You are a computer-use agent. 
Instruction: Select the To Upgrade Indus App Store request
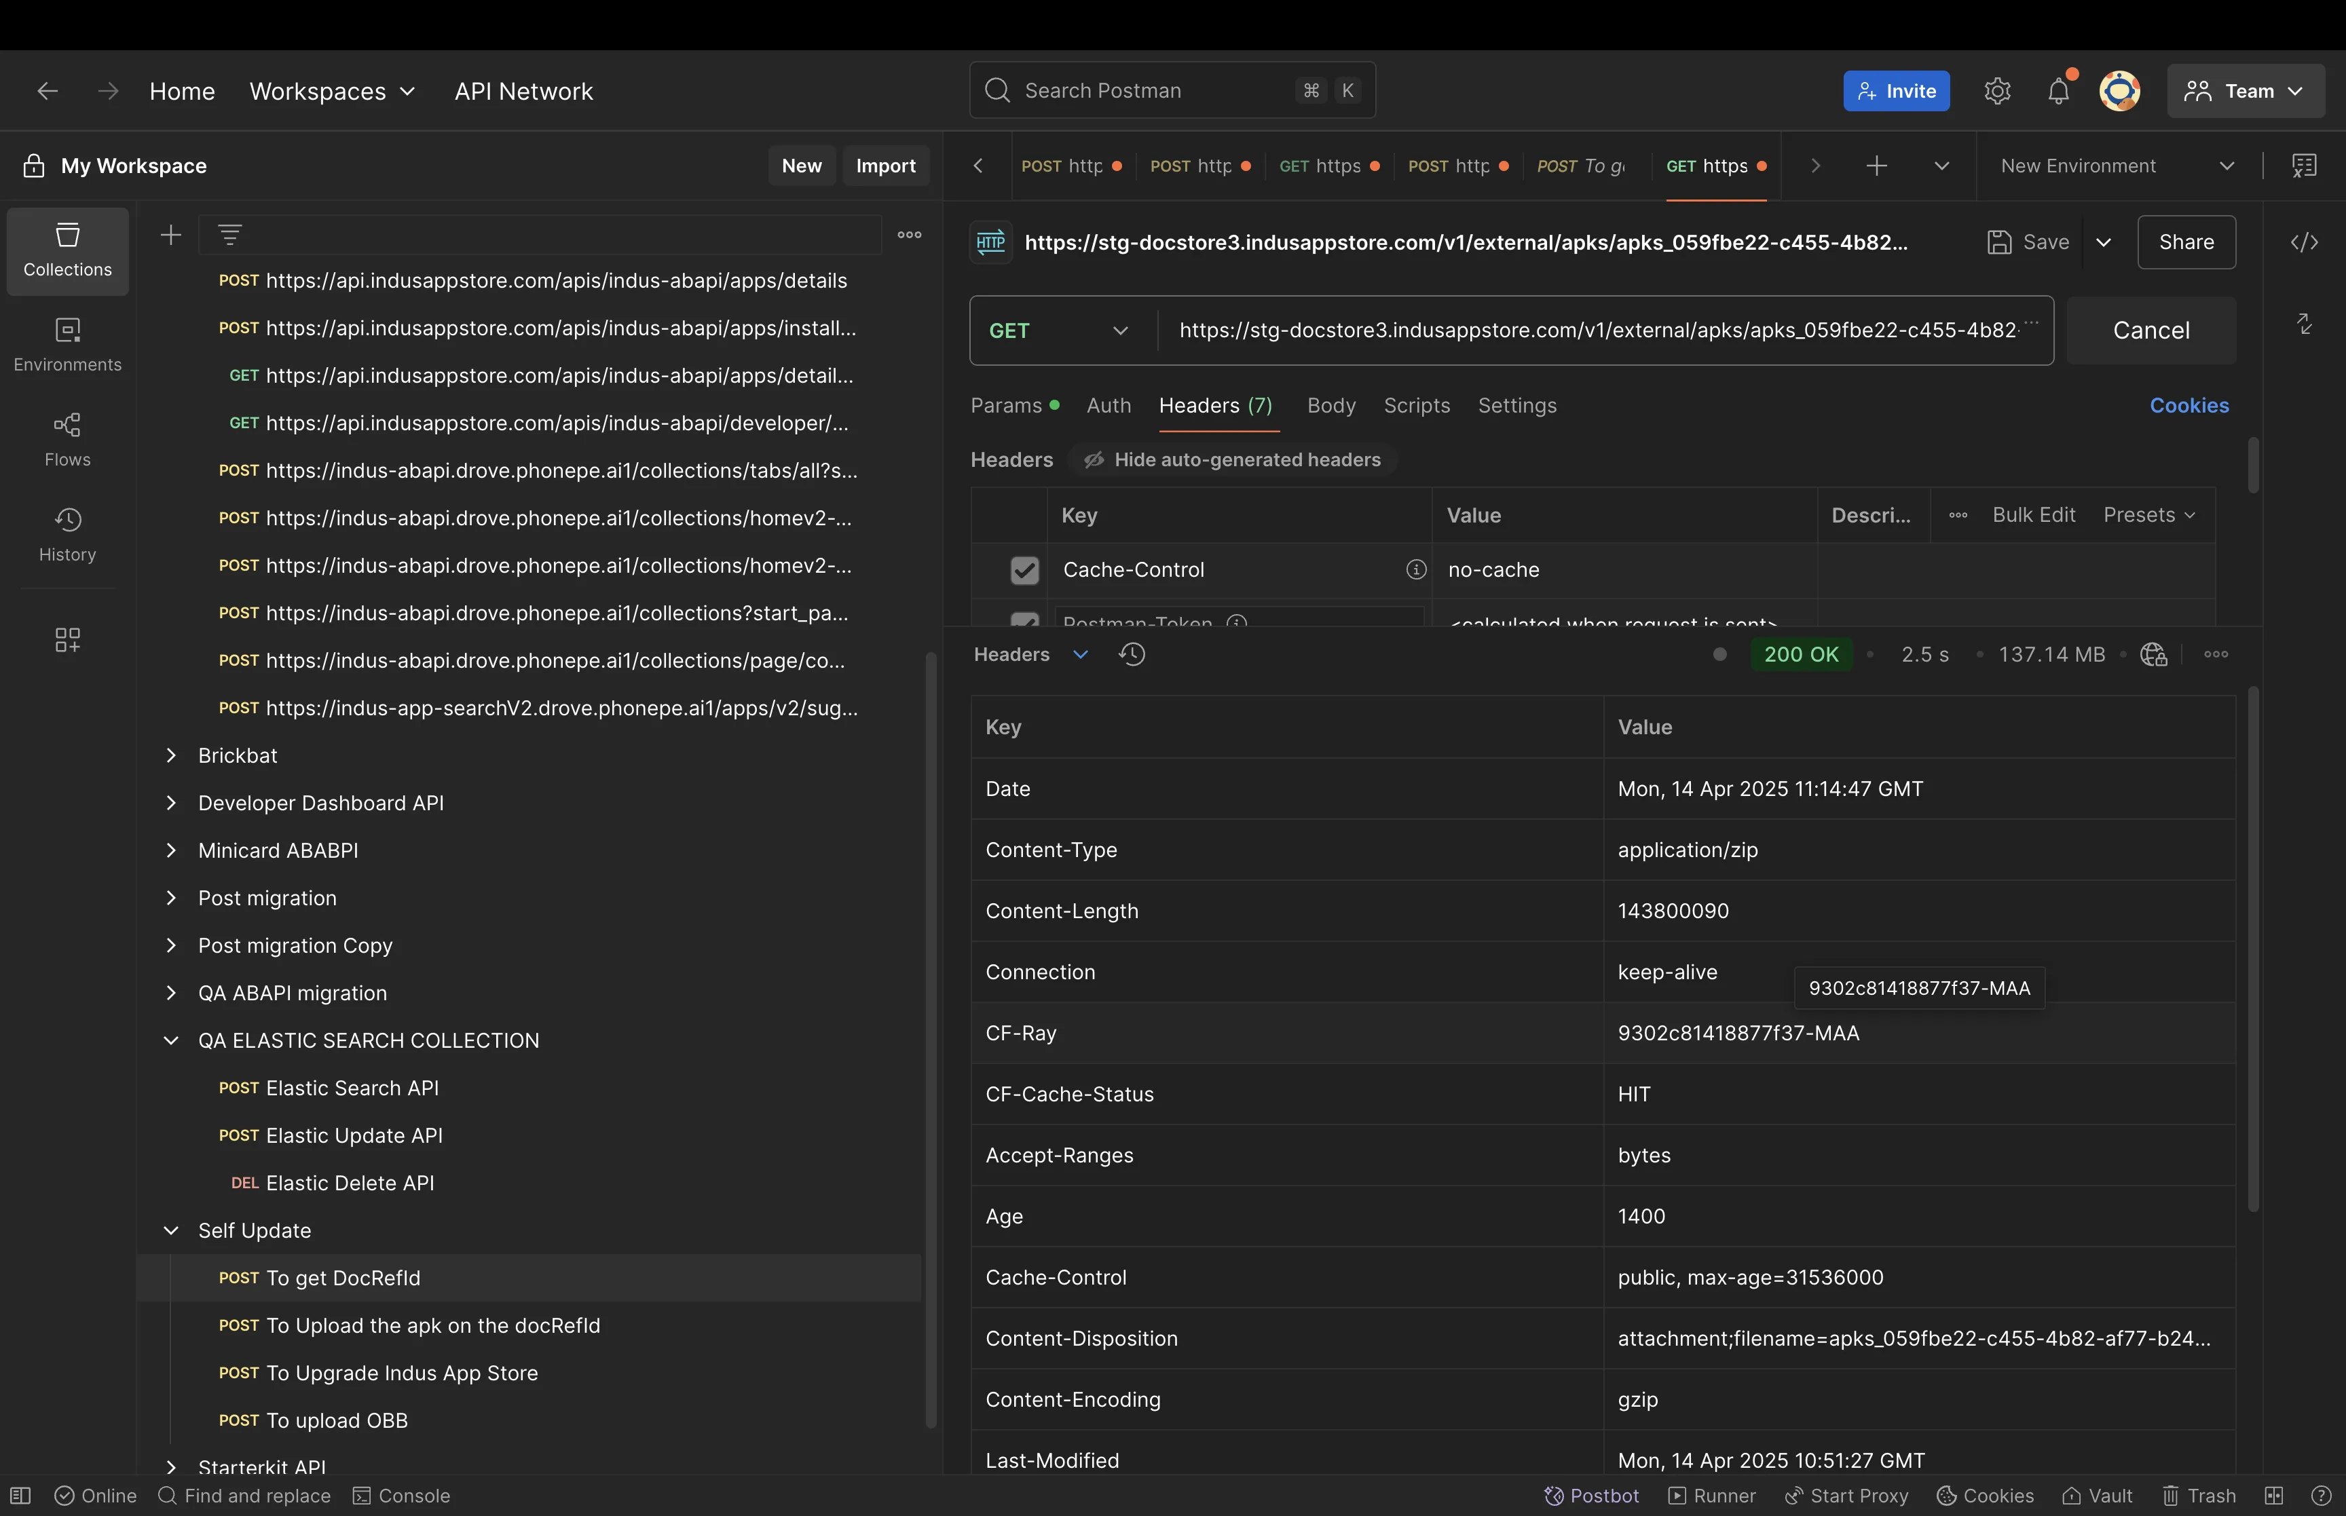(402, 1373)
